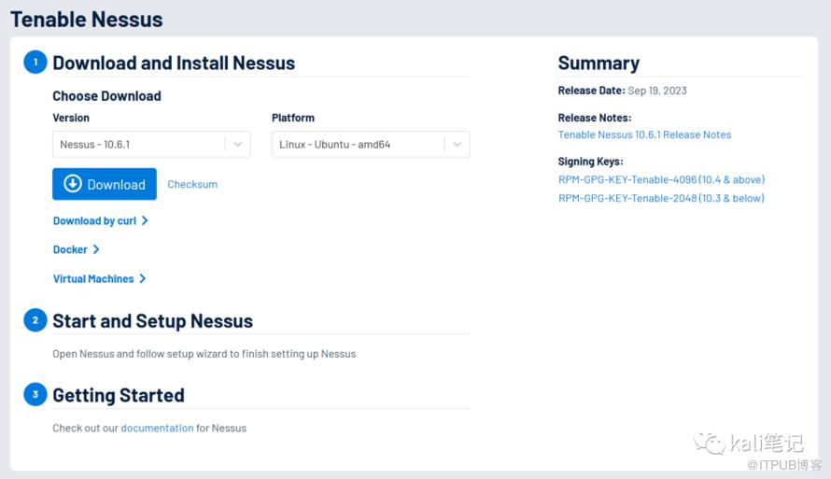Click the Nessus - 10.6.1 version field

[138, 145]
